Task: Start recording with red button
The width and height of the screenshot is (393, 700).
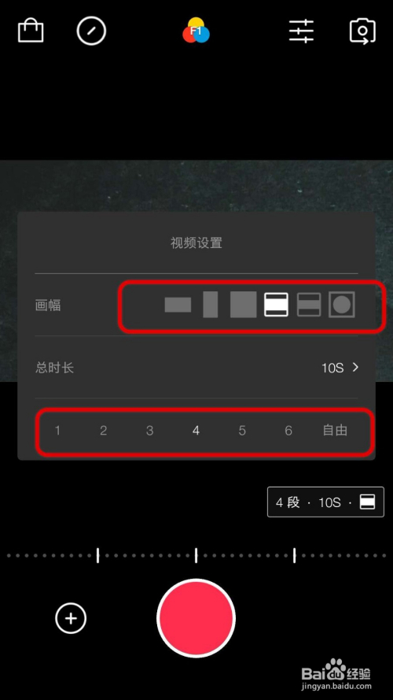Action: tap(196, 618)
